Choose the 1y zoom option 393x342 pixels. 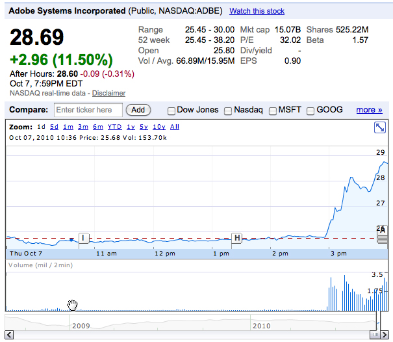click(131, 127)
